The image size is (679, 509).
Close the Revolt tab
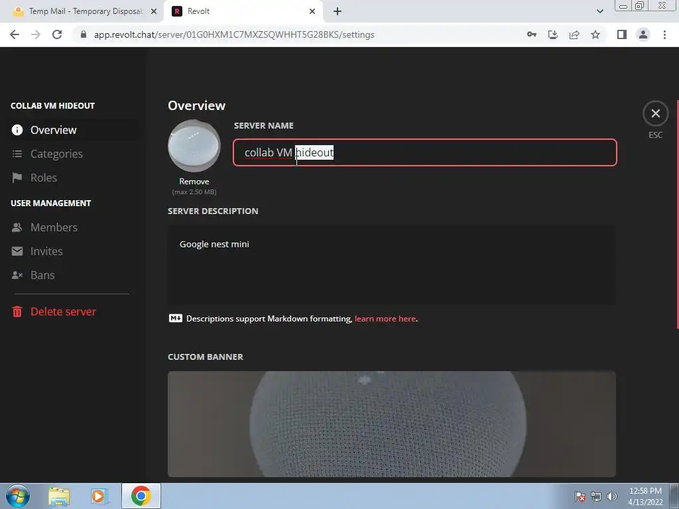pos(312,12)
